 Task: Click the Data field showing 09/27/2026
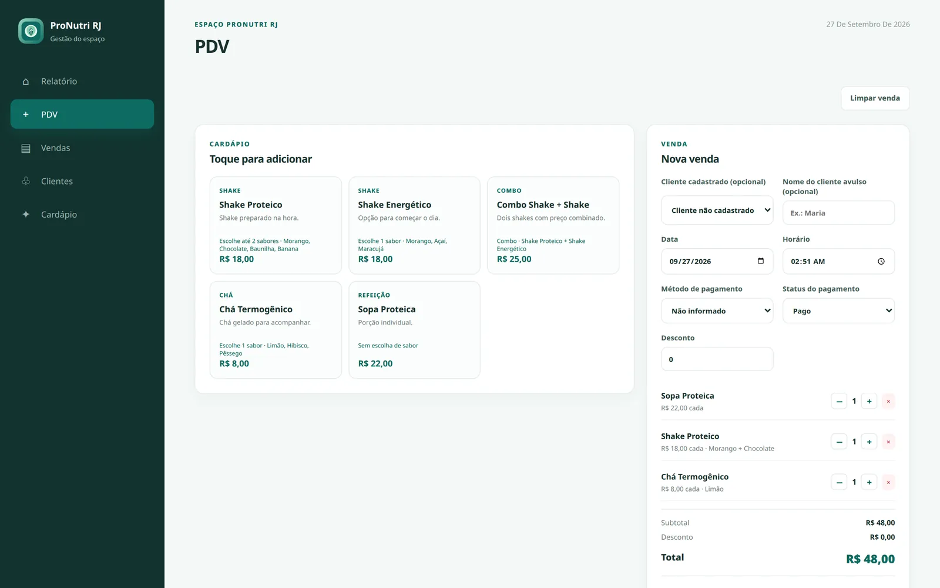[x=717, y=261]
